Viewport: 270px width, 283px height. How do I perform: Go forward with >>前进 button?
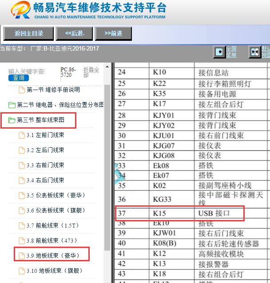(x=113, y=34)
